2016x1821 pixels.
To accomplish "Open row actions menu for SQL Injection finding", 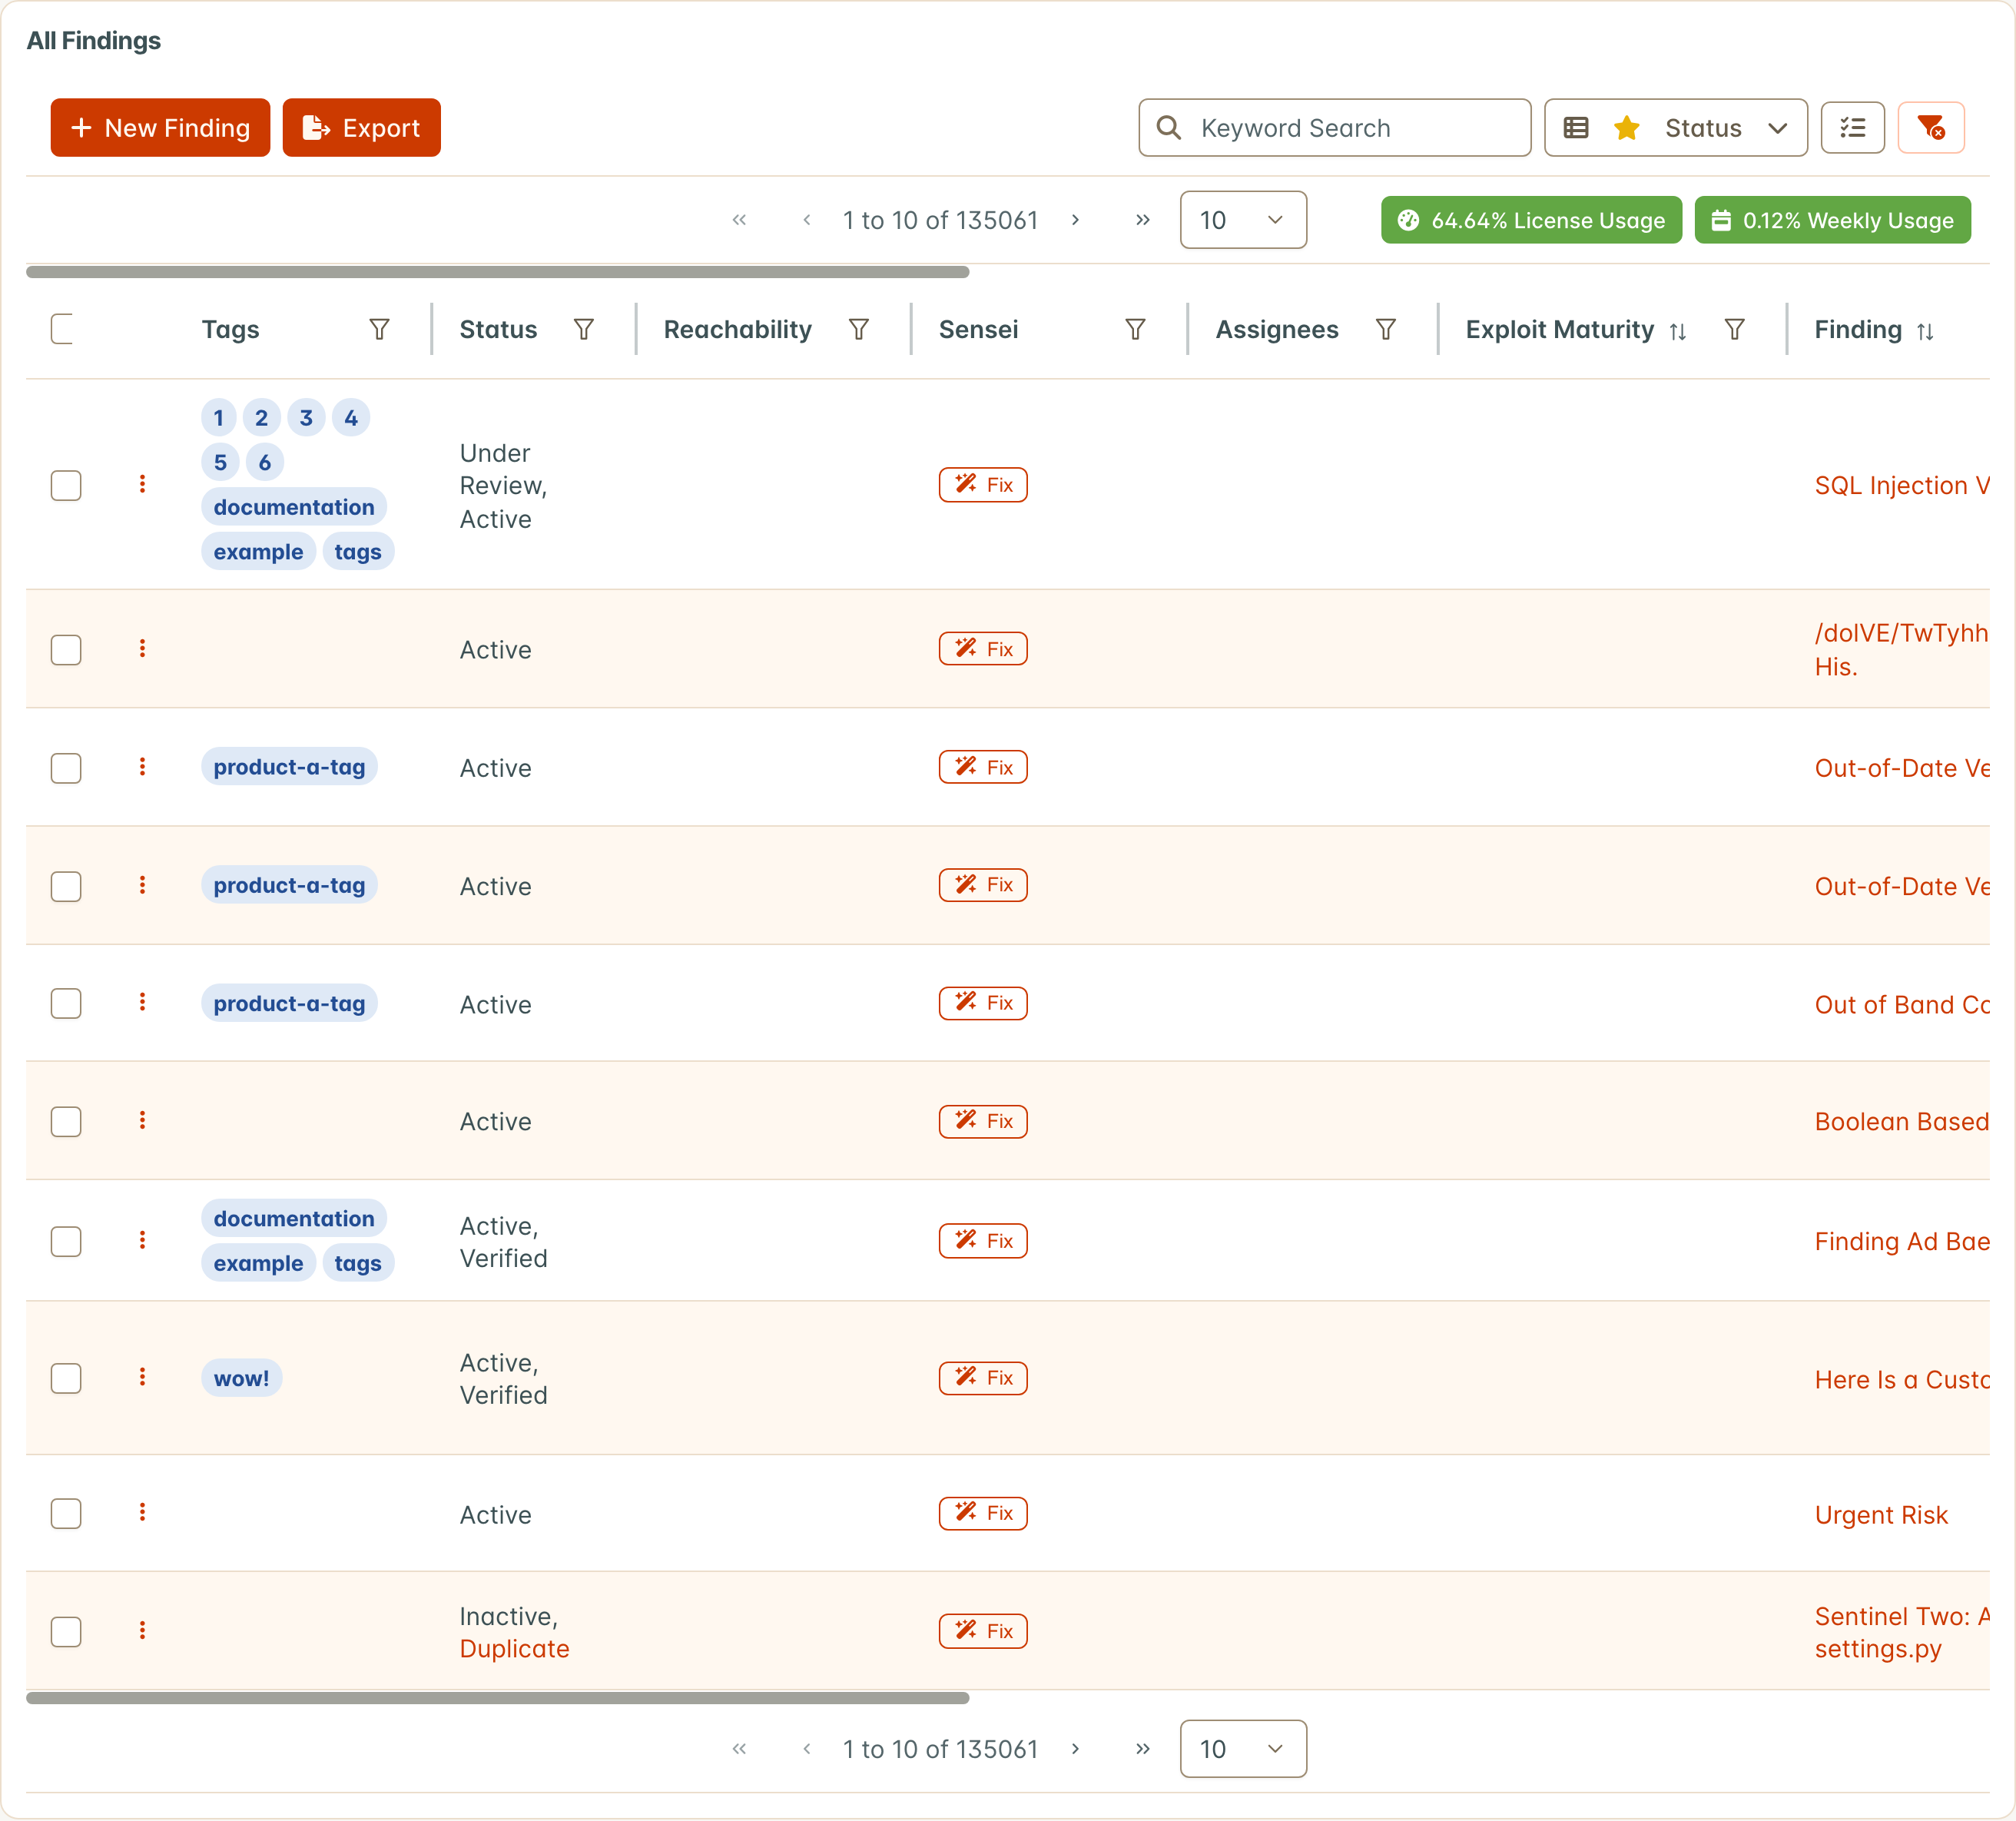I will pyautogui.click(x=142, y=484).
